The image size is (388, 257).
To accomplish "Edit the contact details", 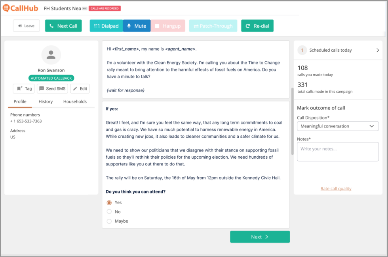I will coord(80,88).
